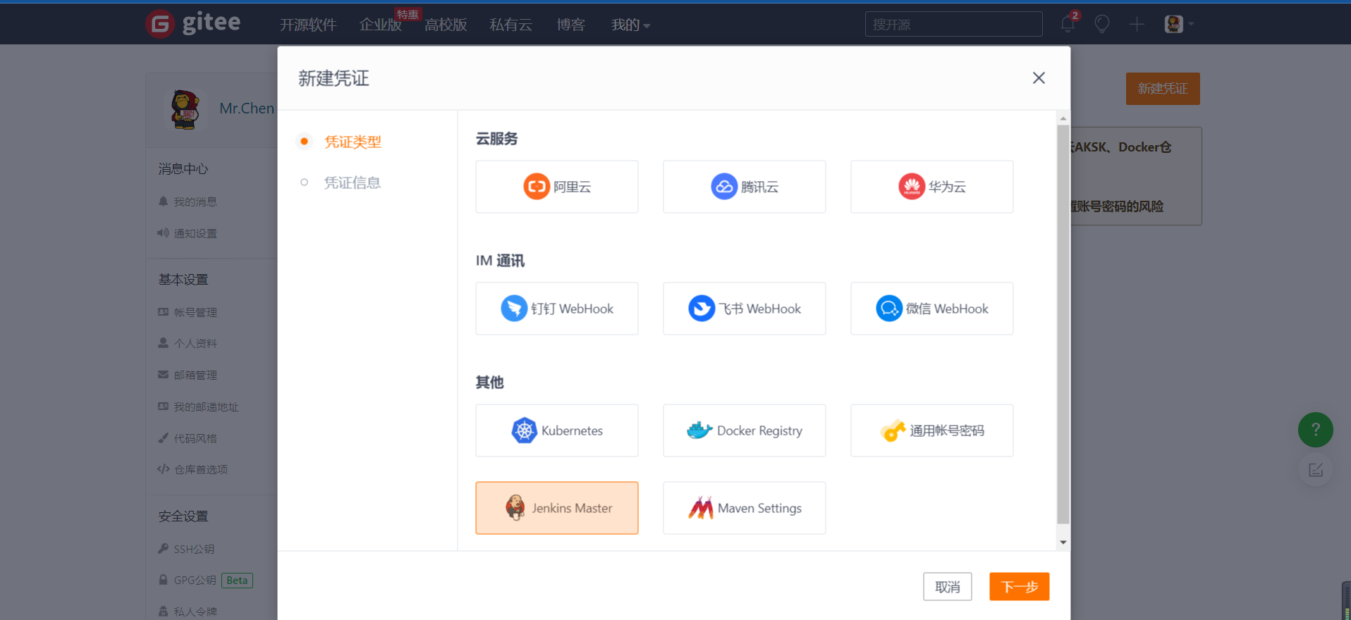1351x620 pixels.
Task: Open the 博客 menu item
Action: pos(570,25)
